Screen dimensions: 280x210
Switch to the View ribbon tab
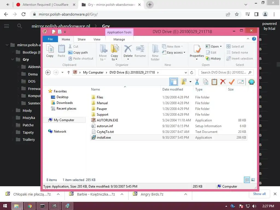pyautogui.click(x=97, y=39)
